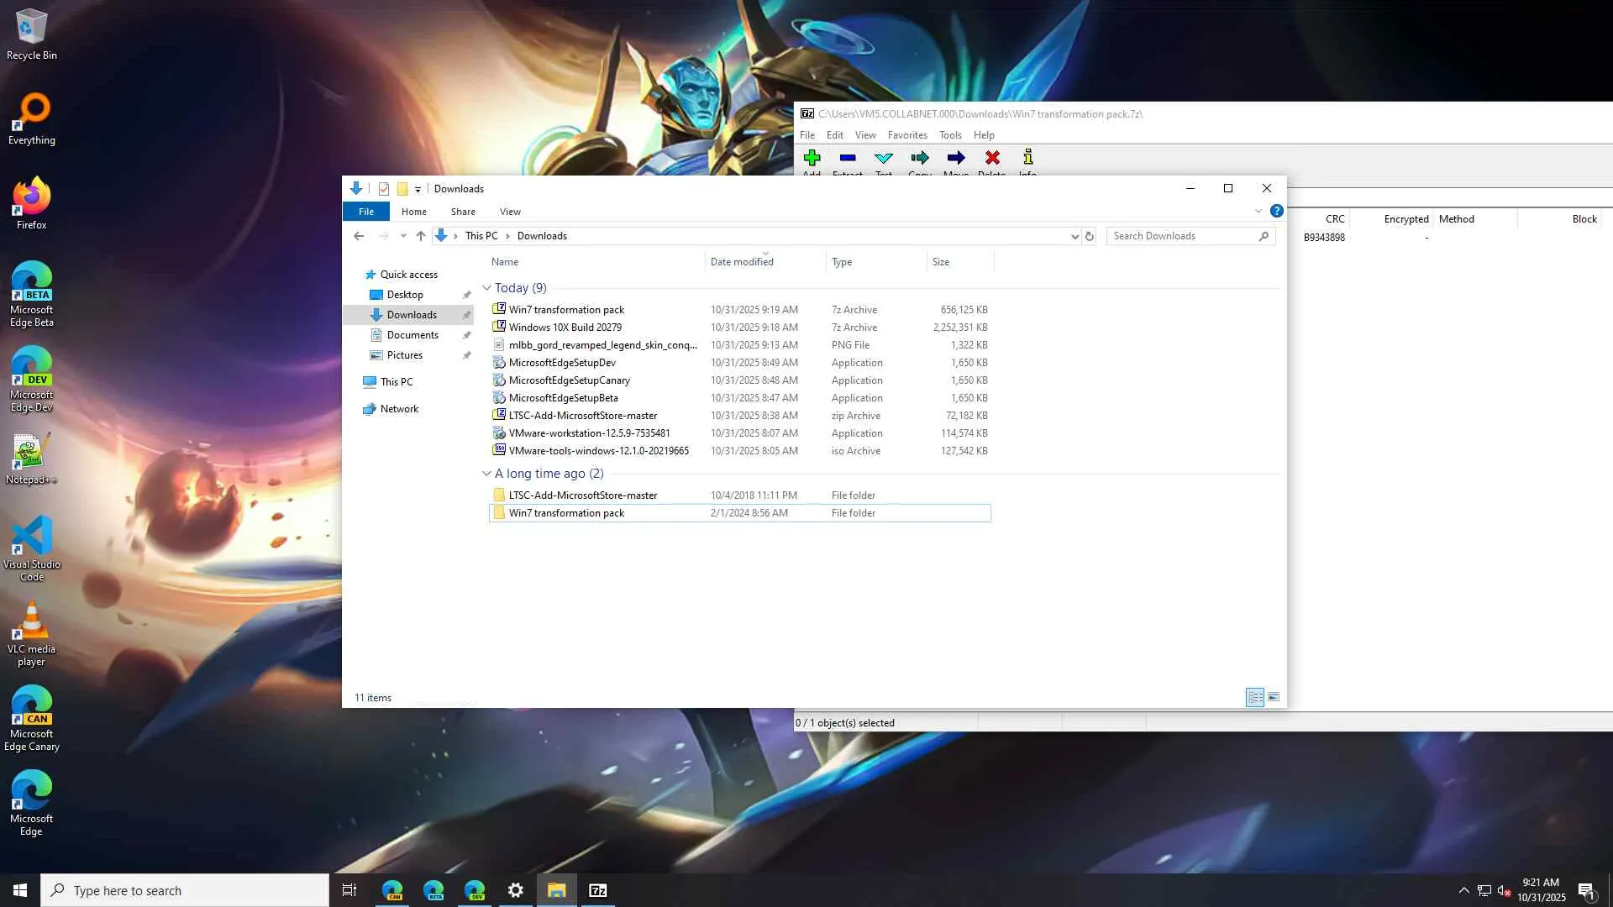Image resolution: width=1613 pixels, height=907 pixels.
Task: Open Explorer help question mark icon
Action: tap(1276, 212)
